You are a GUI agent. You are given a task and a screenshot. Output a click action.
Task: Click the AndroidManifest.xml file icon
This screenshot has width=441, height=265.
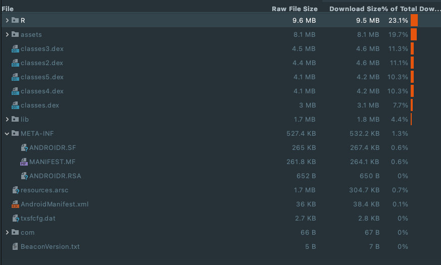(15, 204)
